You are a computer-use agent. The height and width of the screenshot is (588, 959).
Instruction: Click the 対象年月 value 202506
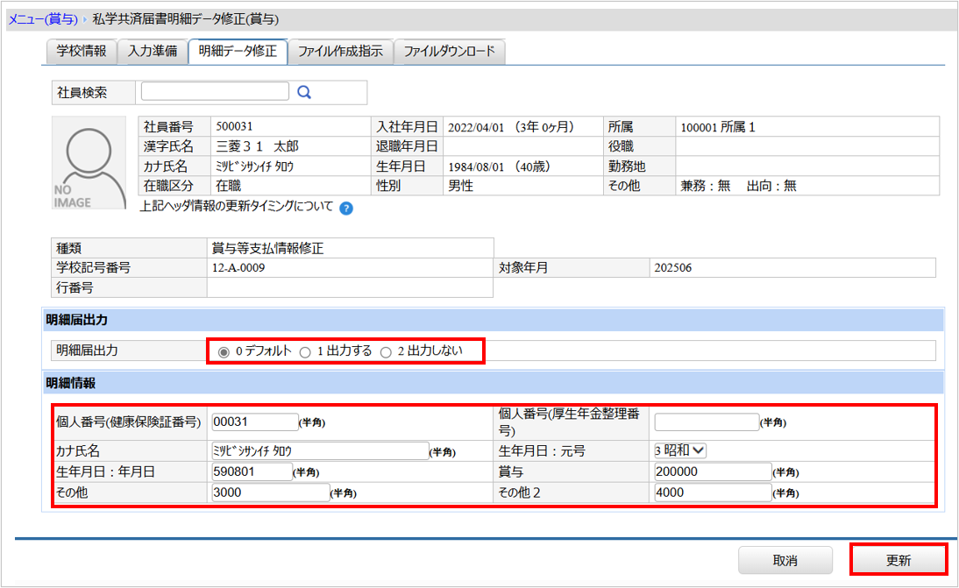click(672, 268)
